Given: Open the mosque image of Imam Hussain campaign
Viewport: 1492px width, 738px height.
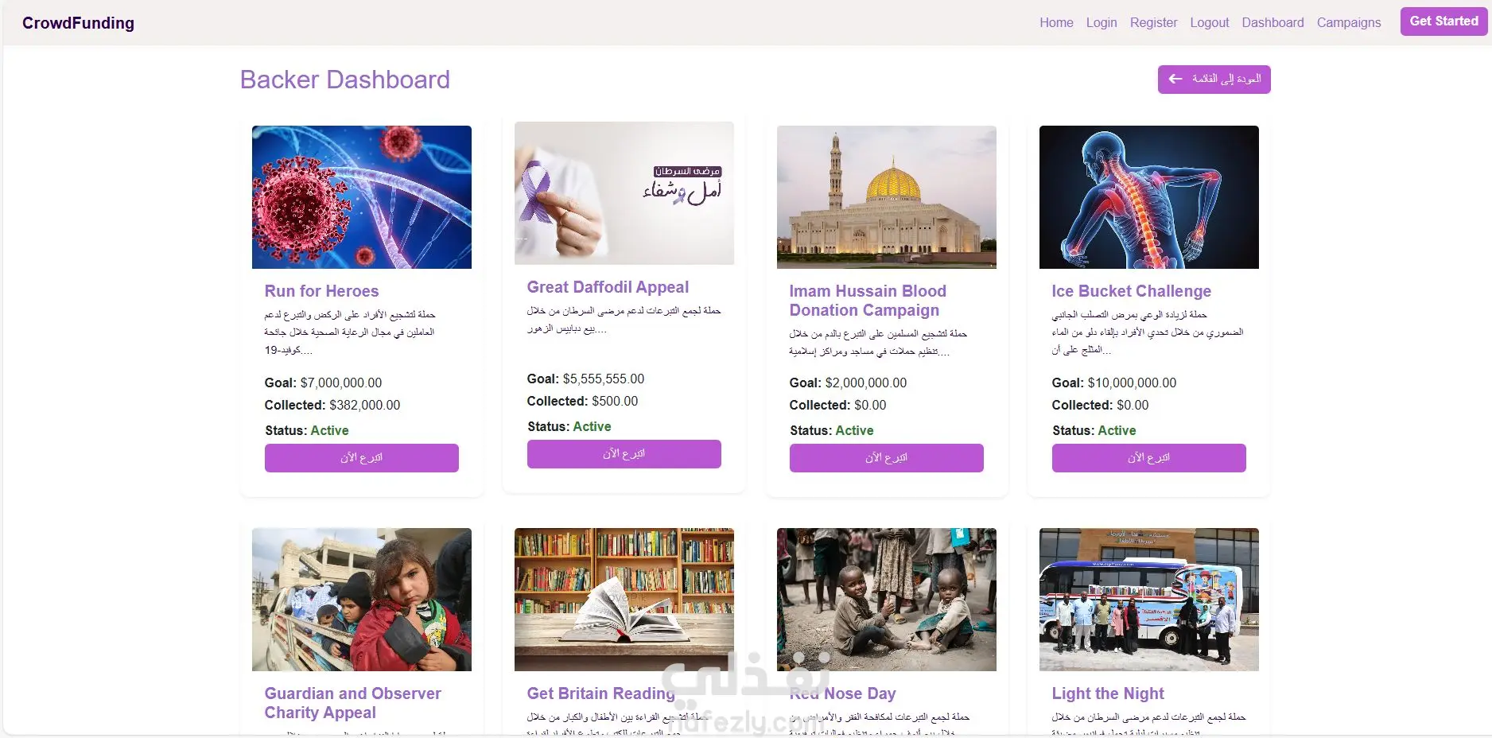Looking at the screenshot, I should [887, 197].
